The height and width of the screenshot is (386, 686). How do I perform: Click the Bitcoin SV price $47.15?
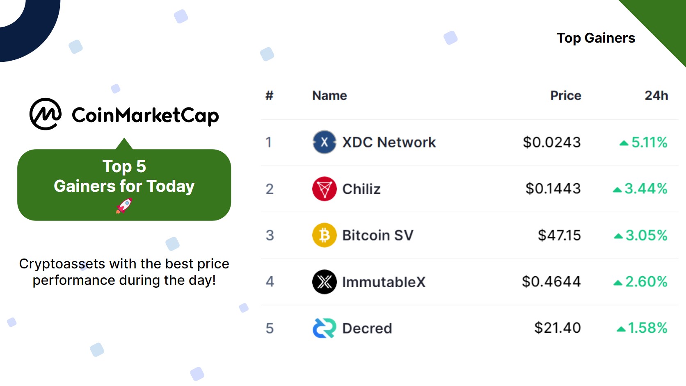click(x=559, y=235)
